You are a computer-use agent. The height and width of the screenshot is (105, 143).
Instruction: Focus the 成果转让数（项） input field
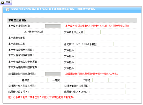pyautogui.click(x=53, y=92)
